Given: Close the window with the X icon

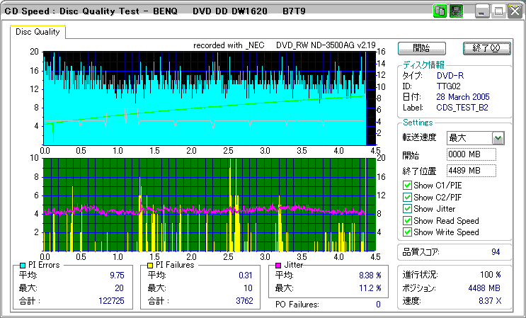Looking at the screenshot, I should 514,11.
